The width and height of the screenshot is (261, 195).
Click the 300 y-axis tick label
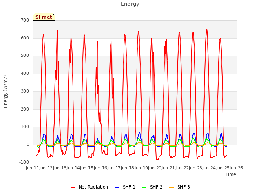25,91
